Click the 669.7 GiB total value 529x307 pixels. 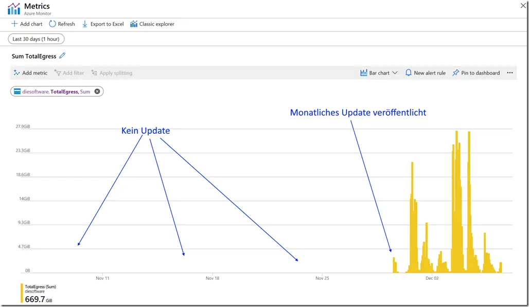coord(39,299)
